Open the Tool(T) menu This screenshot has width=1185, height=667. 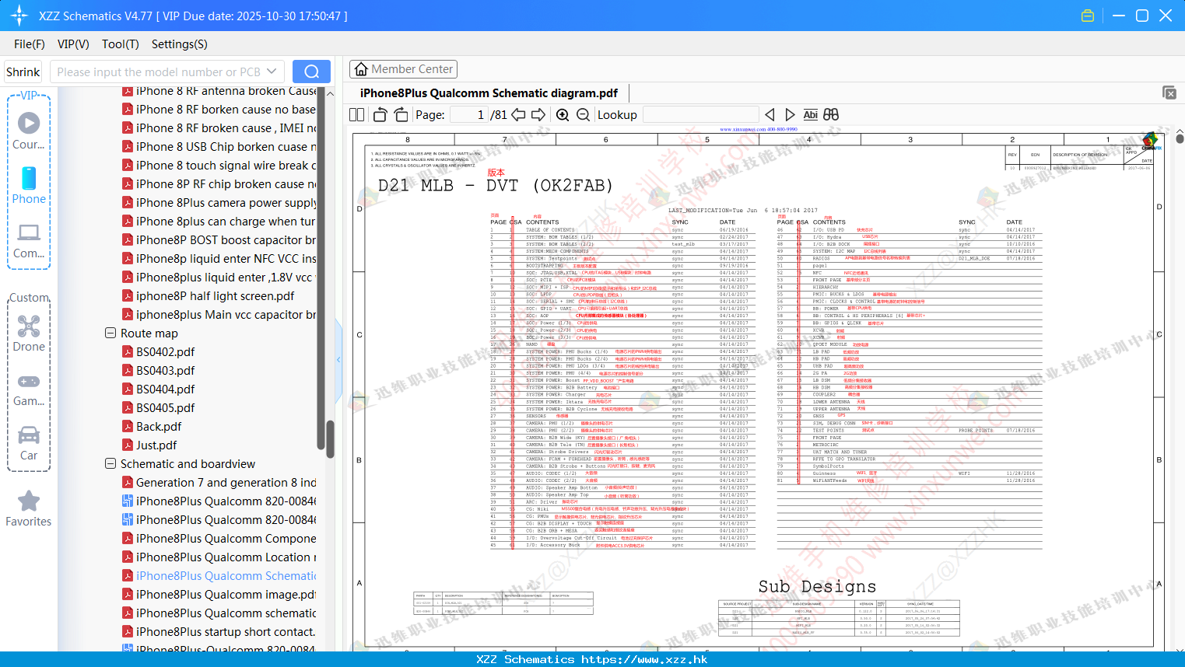click(x=120, y=44)
